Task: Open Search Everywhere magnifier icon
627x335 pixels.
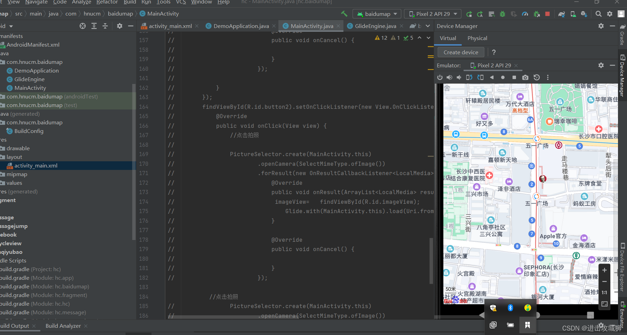Action: tap(598, 14)
